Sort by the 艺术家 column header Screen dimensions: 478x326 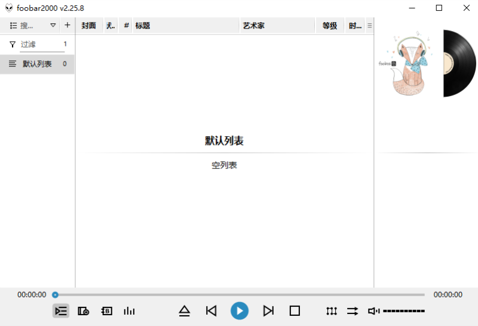(x=277, y=26)
